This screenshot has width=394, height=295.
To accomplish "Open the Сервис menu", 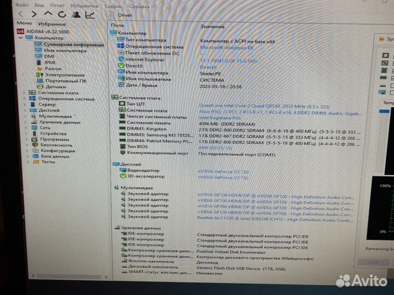I will (x=113, y=6).
